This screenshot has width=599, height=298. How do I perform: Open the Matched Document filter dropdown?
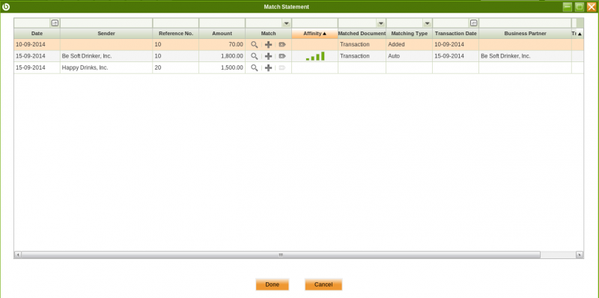[x=381, y=23]
